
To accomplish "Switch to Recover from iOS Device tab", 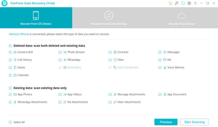I will [36, 18].
